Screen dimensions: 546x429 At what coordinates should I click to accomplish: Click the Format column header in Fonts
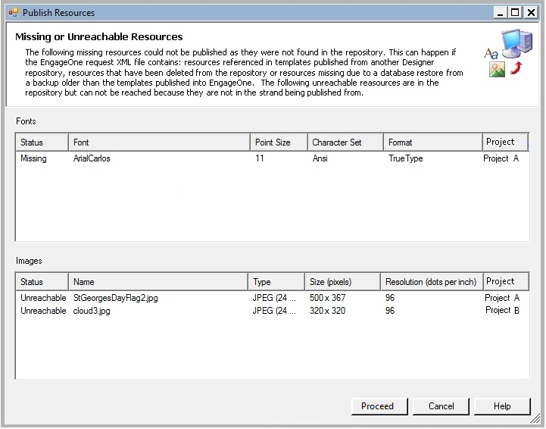[x=432, y=142]
